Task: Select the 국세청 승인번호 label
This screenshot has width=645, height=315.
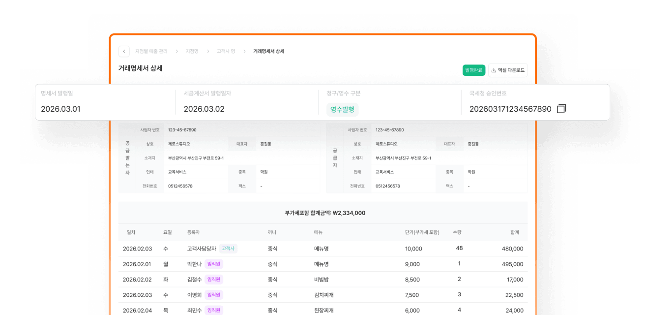Action: 488,93
